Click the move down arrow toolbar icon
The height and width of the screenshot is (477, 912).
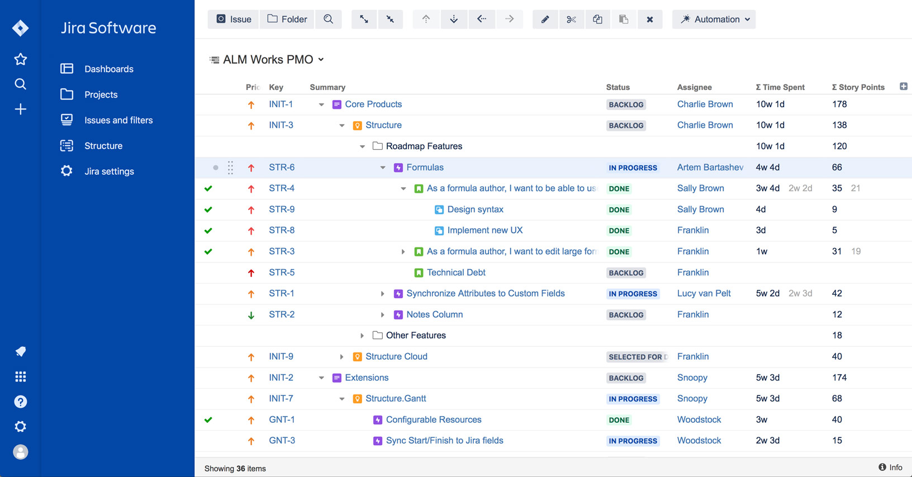pos(454,19)
